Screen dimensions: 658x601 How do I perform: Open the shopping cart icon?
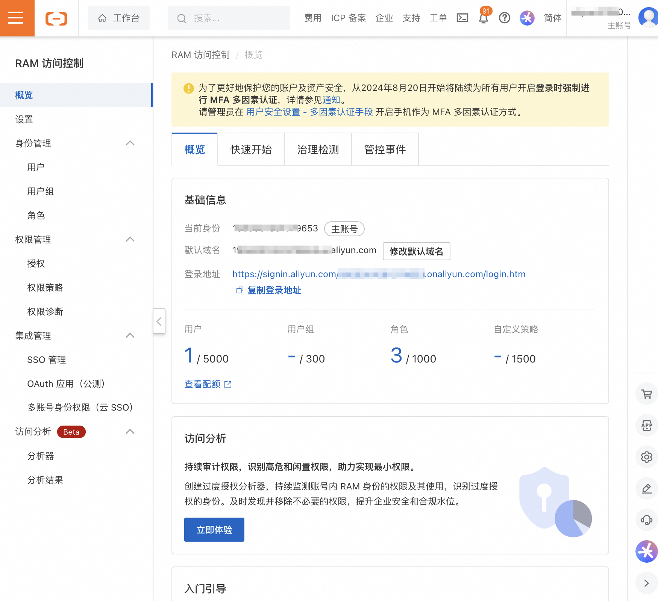click(646, 394)
